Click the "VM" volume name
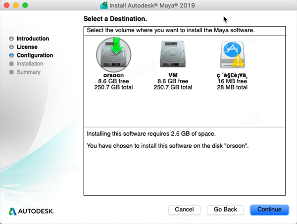297x224 pixels. pos(173,75)
